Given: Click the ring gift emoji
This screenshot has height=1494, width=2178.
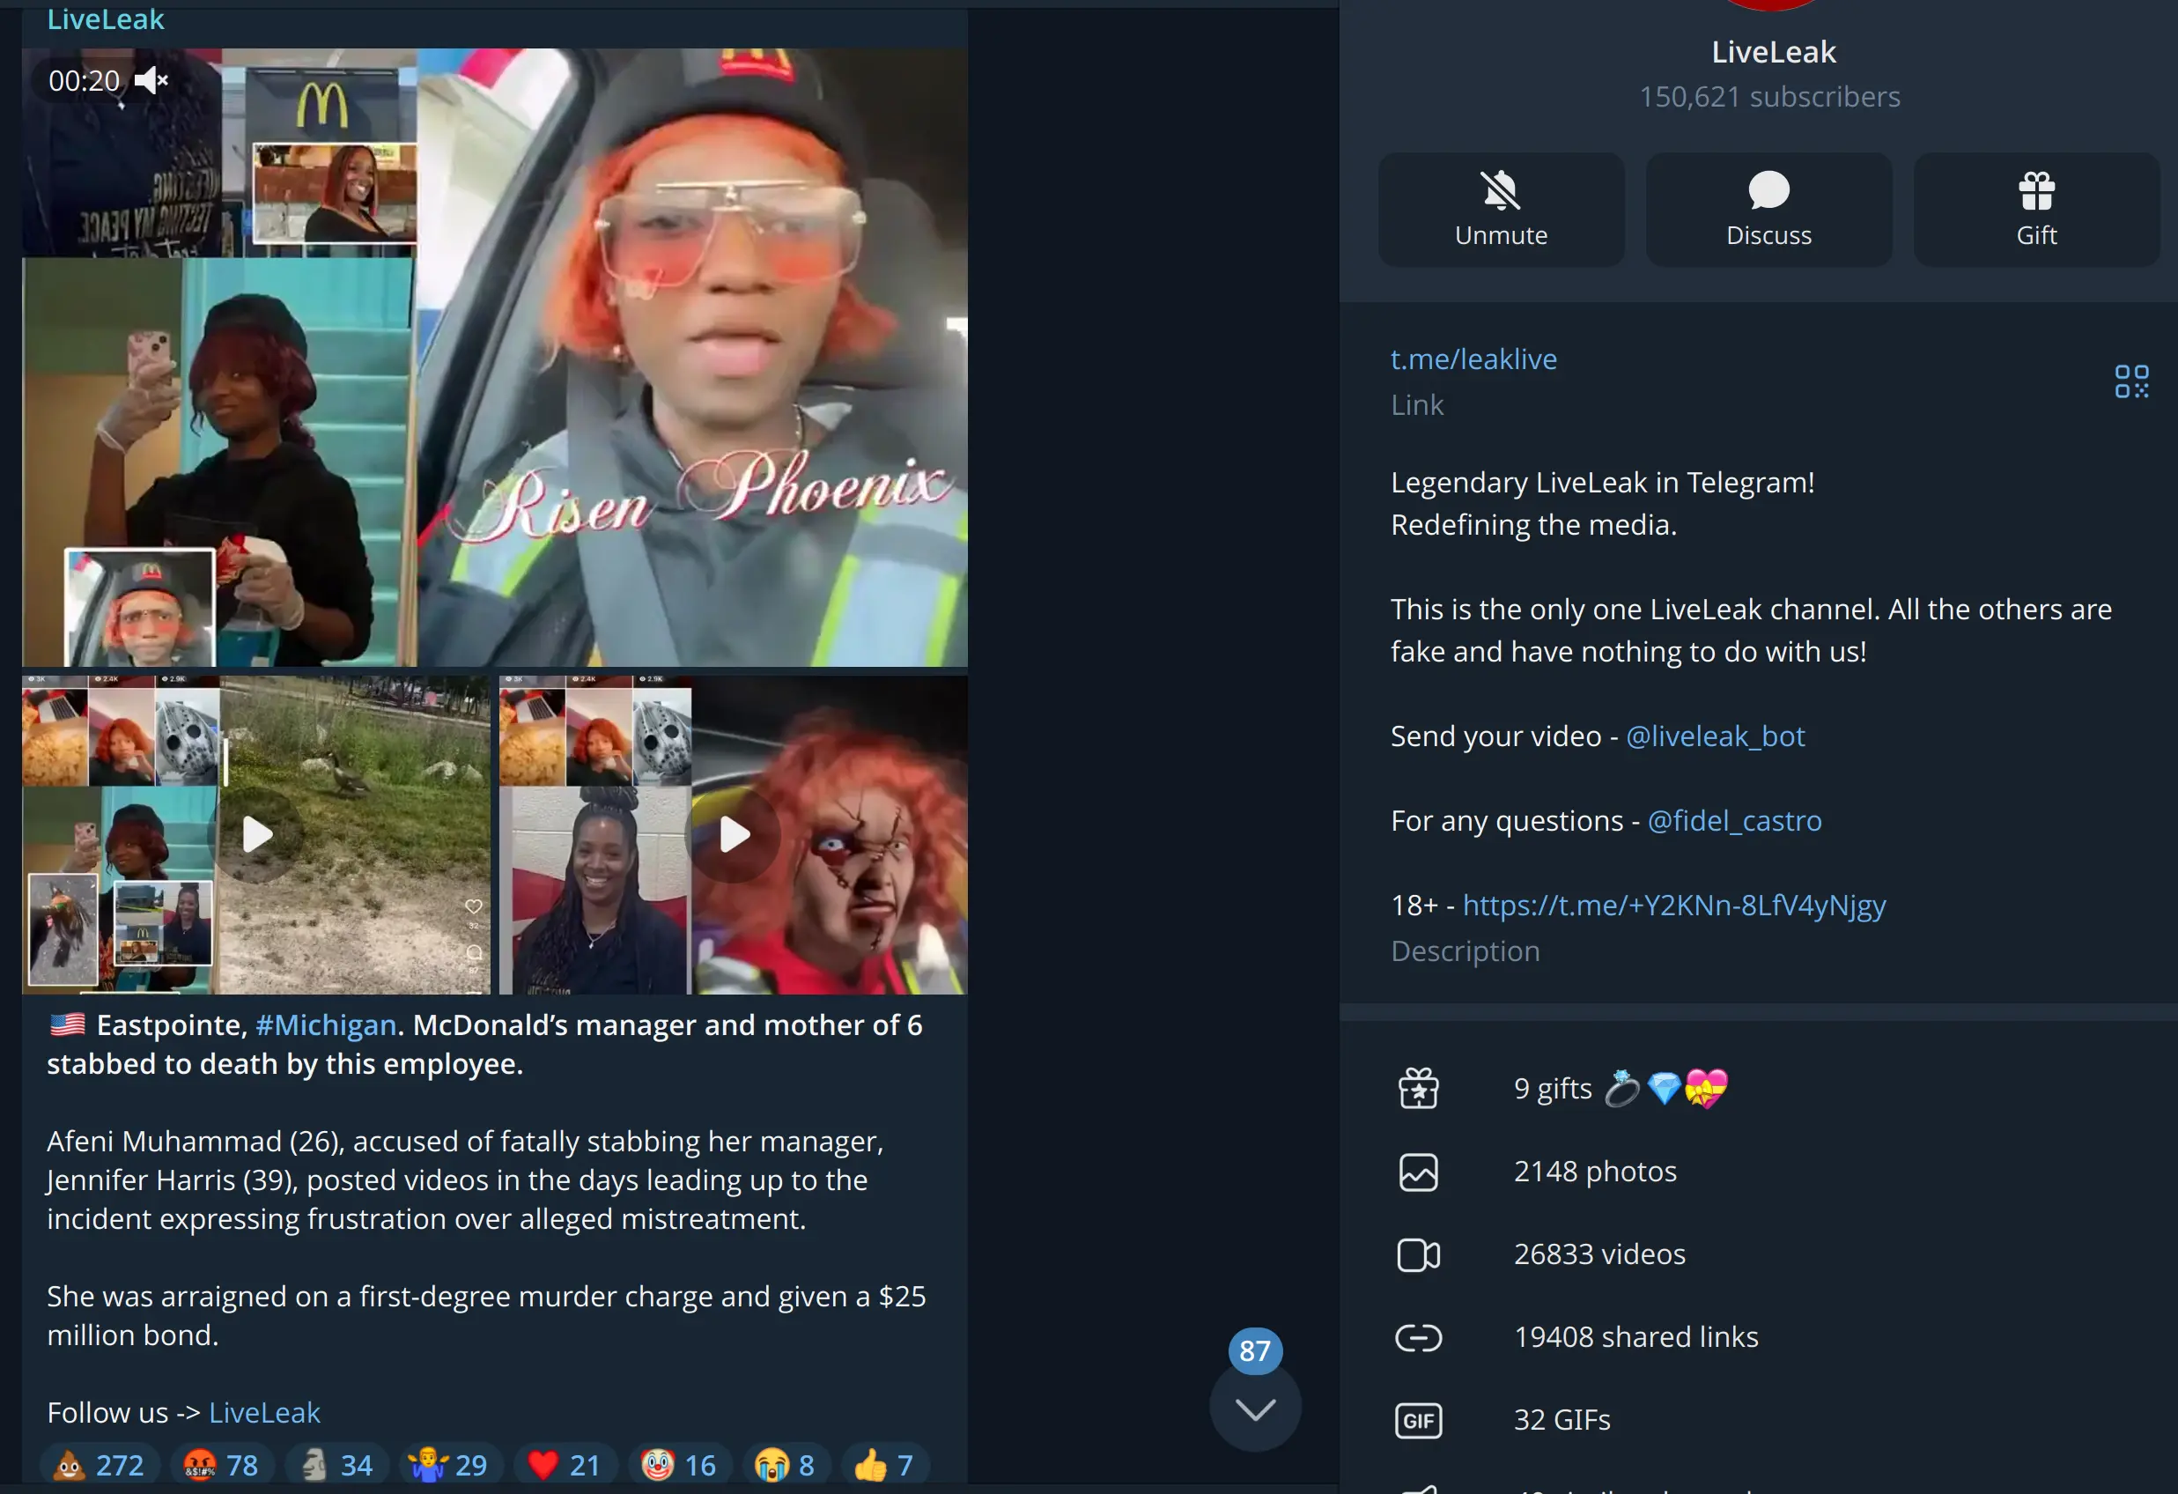Looking at the screenshot, I should pos(1621,1088).
